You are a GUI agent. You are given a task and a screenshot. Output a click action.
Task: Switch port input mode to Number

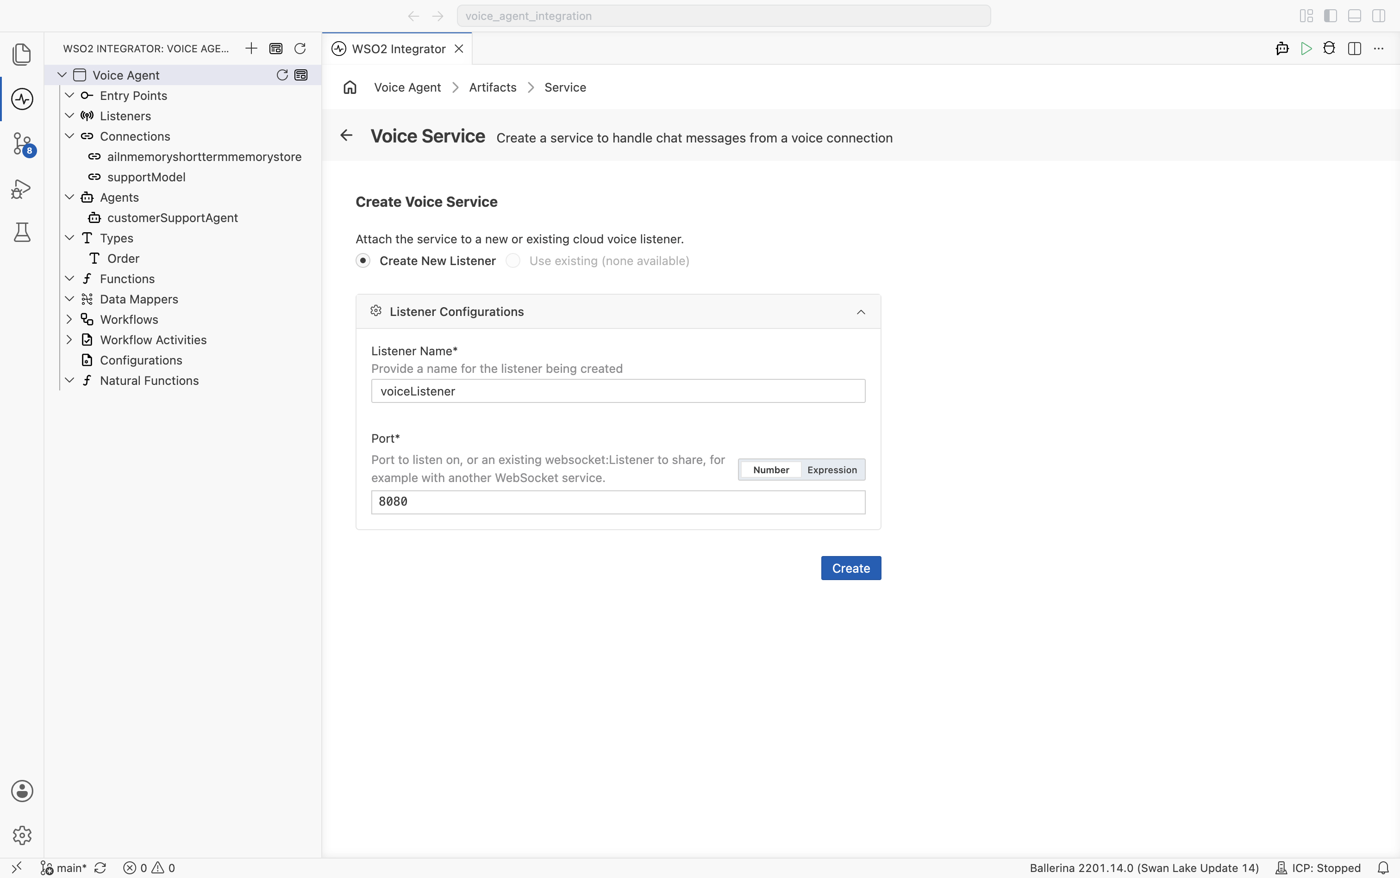coord(771,470)
